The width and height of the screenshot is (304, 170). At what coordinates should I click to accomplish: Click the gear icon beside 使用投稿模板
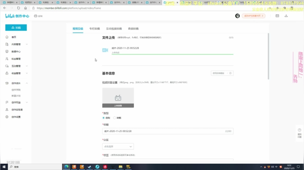click(231, 73)
